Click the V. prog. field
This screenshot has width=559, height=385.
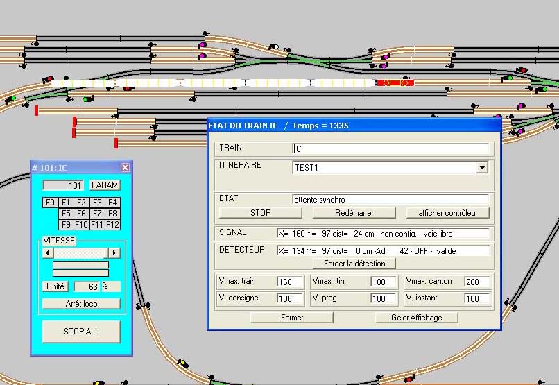(384, 299)
